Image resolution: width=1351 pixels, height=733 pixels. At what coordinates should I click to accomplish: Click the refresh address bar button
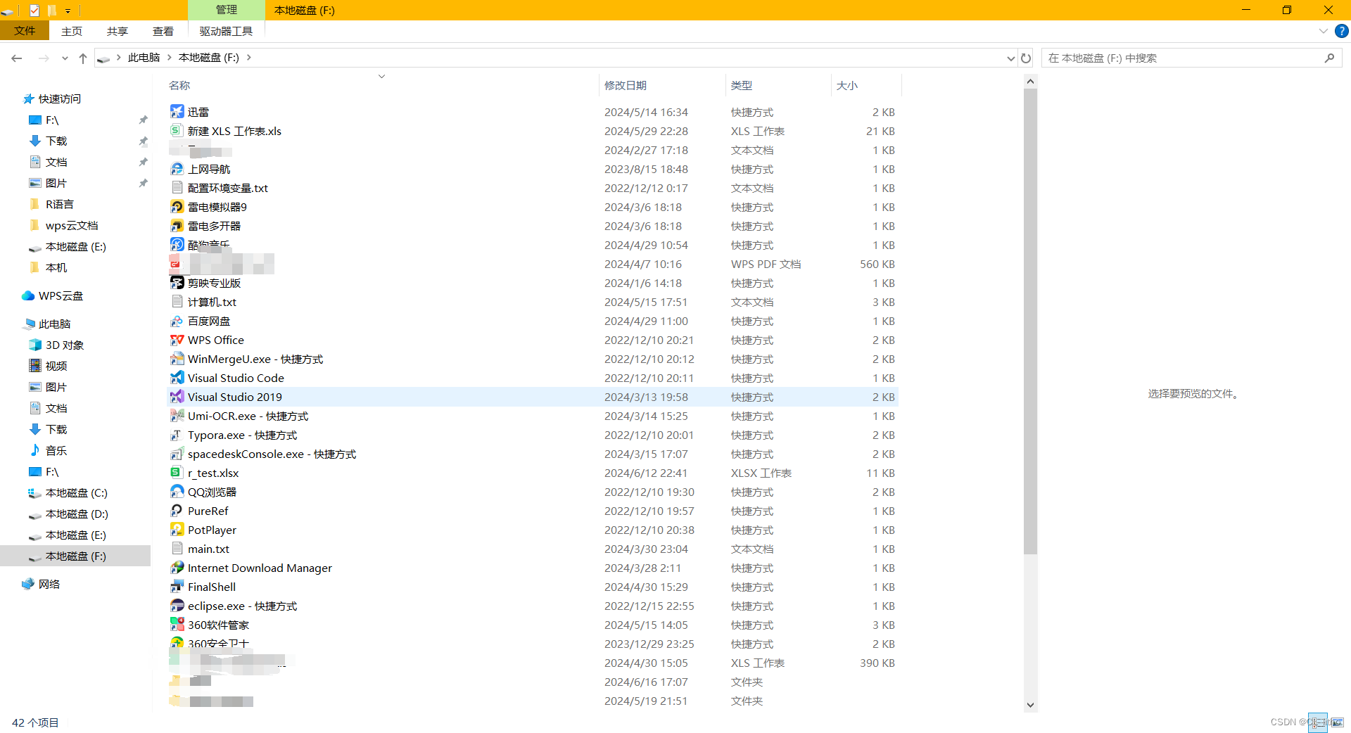click(x=1026, y=58)
